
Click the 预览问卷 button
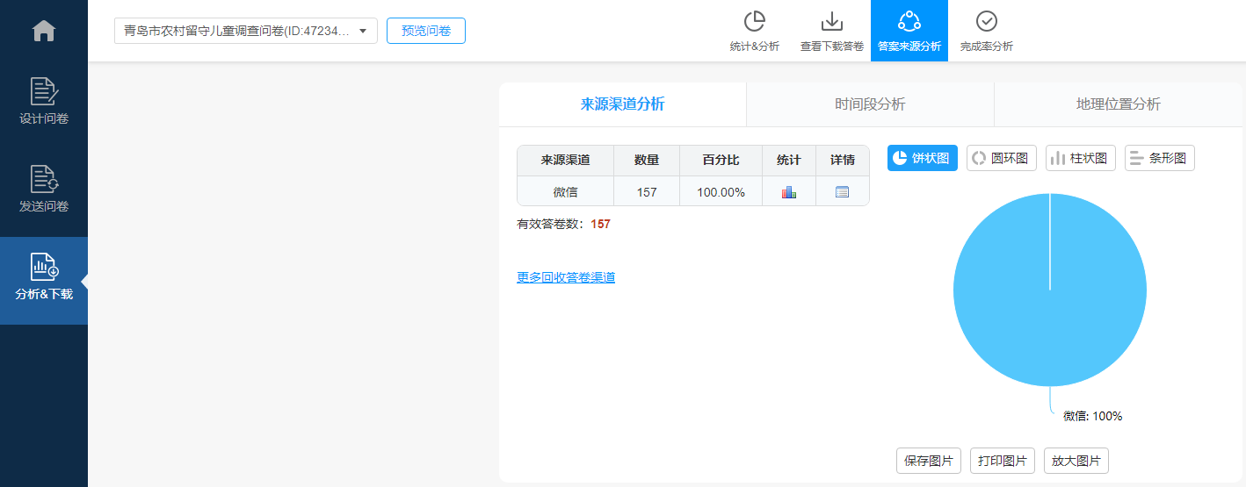[x=425, y=31]
